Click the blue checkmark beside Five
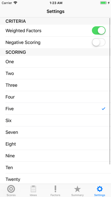Image resolution: width=111 pixels, height=197 pixels. 103,109
